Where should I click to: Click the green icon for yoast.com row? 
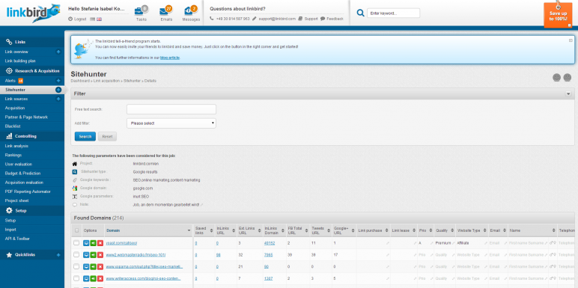coord(93,243)
